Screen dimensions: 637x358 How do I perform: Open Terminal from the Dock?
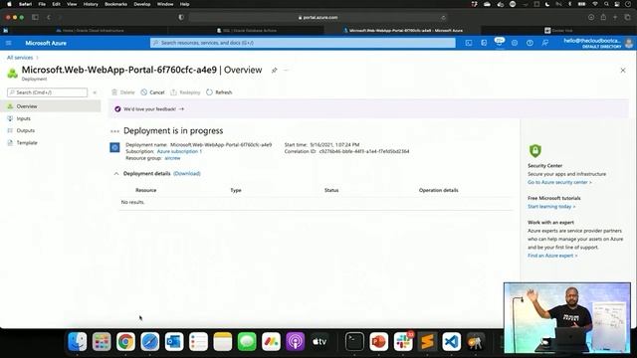point(354,342)
